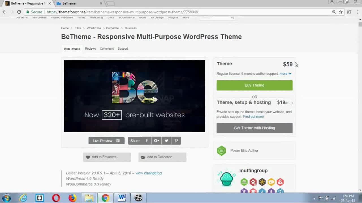Share on Twitter with the bird icon
The image size is (362, 203).
click(x=166, y=141)
